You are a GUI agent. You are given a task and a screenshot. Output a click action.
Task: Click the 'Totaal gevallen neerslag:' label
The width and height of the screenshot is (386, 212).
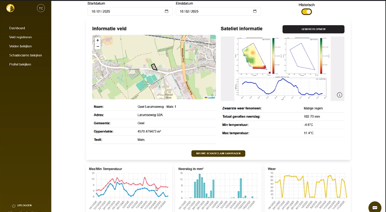pyautogui.click(x=241, y=116)
